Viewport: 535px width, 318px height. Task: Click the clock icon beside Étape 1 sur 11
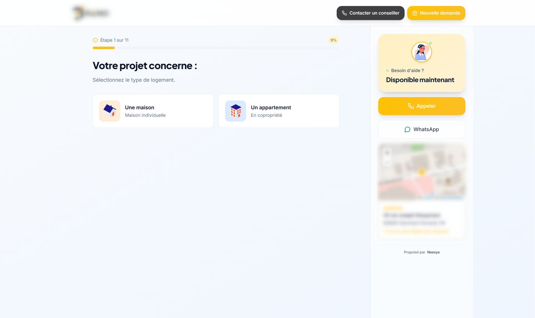[95, 40]
